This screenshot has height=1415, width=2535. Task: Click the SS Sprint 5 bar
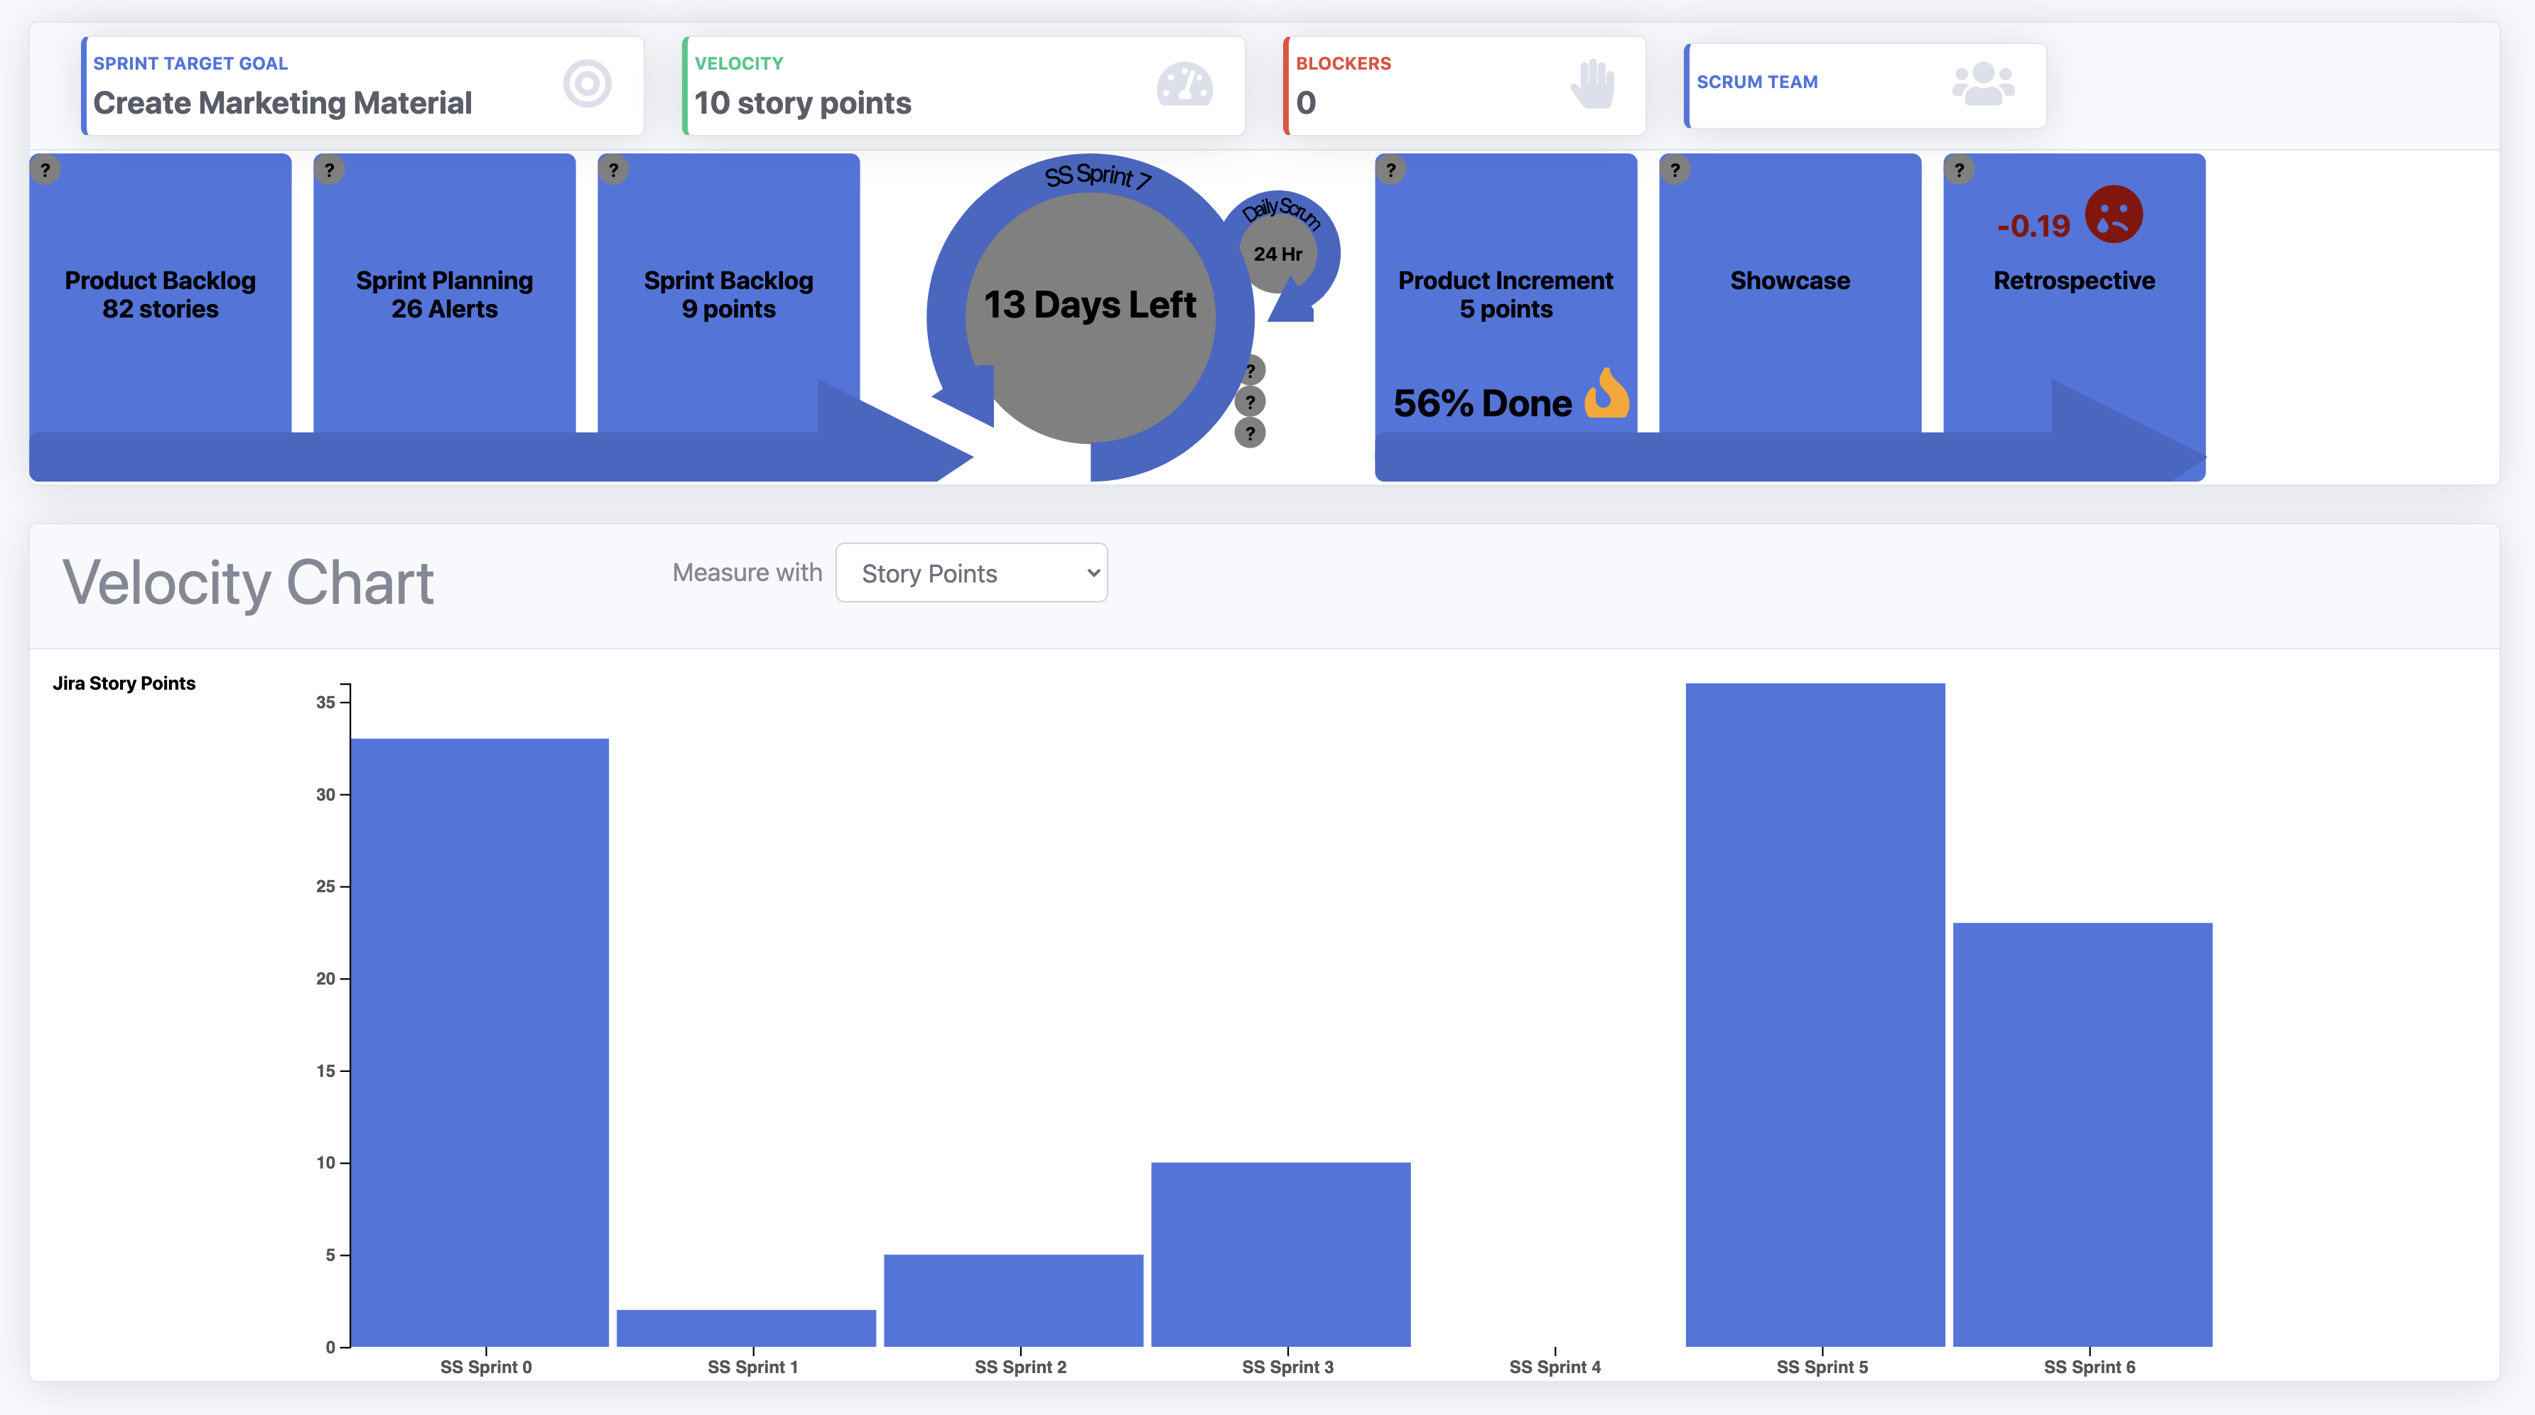[1815, 1014]
